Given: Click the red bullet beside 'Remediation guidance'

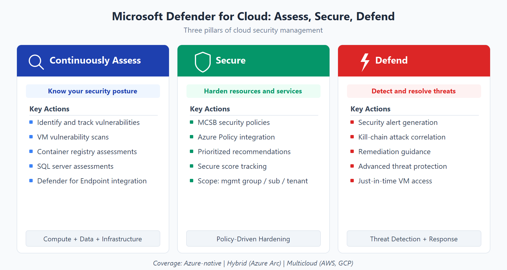Looking at the screenshot, I should tap(352, 151).
